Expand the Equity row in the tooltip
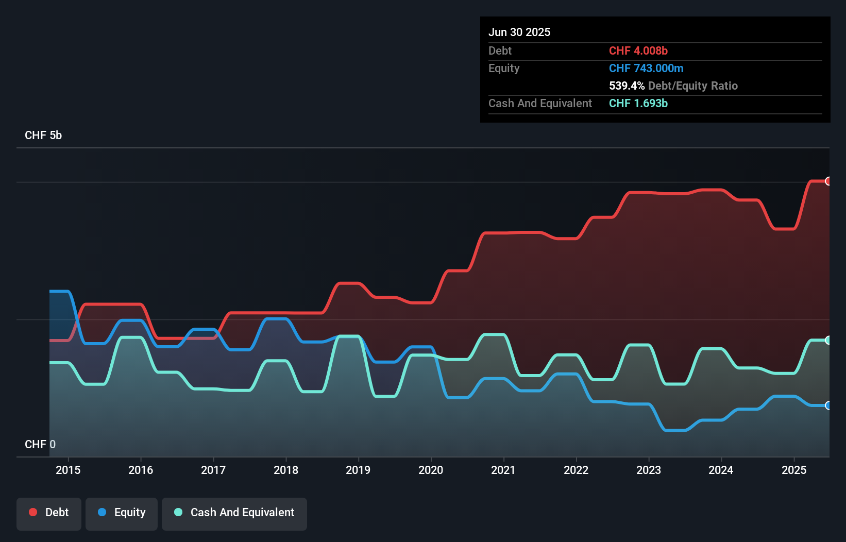This screenshot has width=846, height=542. click(504, 68)
